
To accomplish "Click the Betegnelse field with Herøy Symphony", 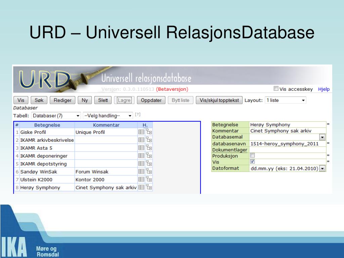I will 288,125.
